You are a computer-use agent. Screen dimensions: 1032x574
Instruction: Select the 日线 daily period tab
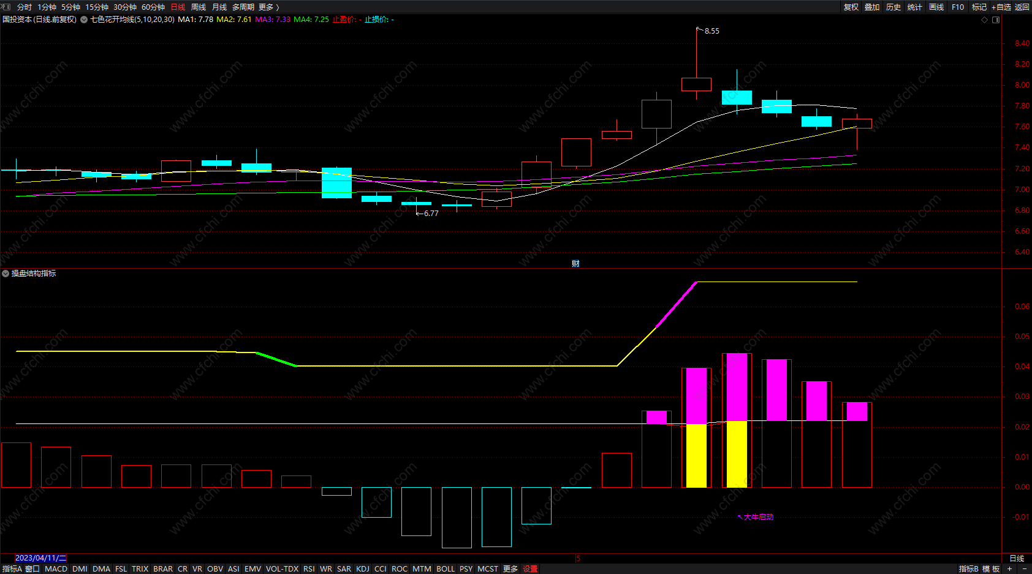point(178,7)
